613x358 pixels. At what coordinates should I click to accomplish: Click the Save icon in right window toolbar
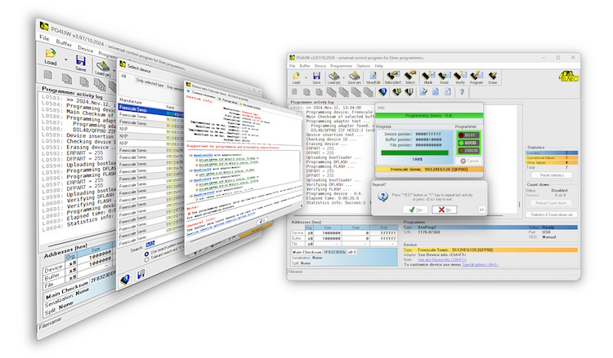coord(316,76)
